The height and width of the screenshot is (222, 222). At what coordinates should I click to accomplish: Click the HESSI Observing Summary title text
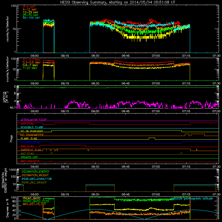pyautogui.click(x=117, y=2)
